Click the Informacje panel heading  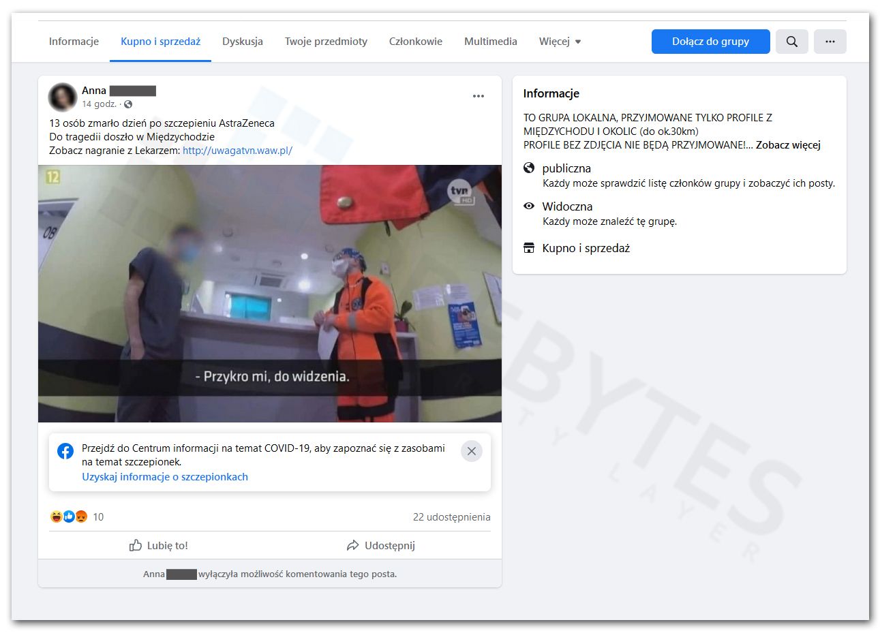(551, 93)
